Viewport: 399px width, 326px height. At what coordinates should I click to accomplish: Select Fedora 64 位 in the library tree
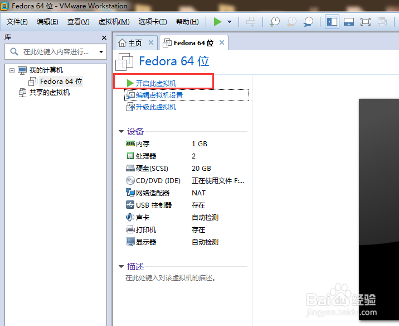[61, 81]
